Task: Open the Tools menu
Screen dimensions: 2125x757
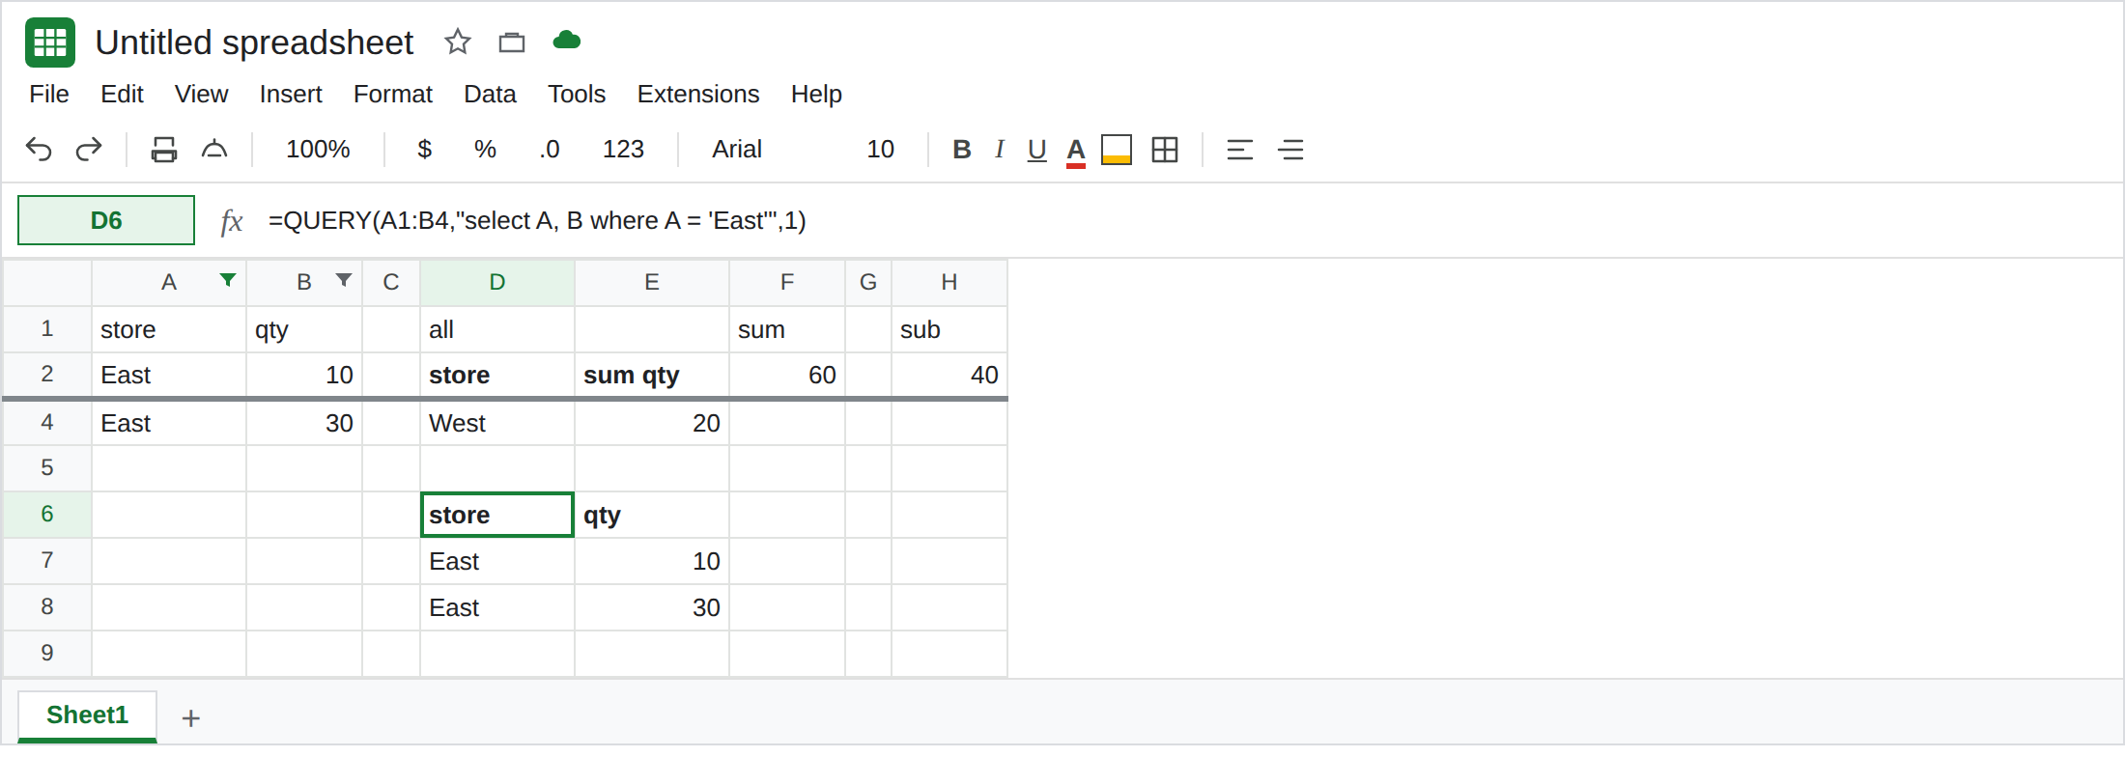Action: click(x=577, y=95)
